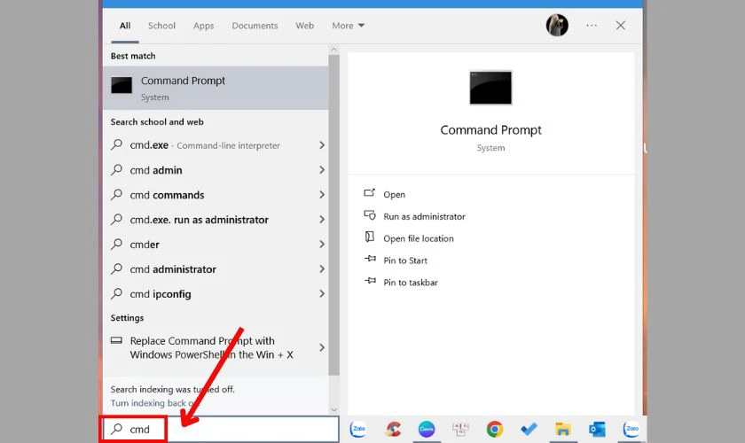The image size is (745, 443).
Task: Click Turn indexing back on link
Action: pos(153,402)
